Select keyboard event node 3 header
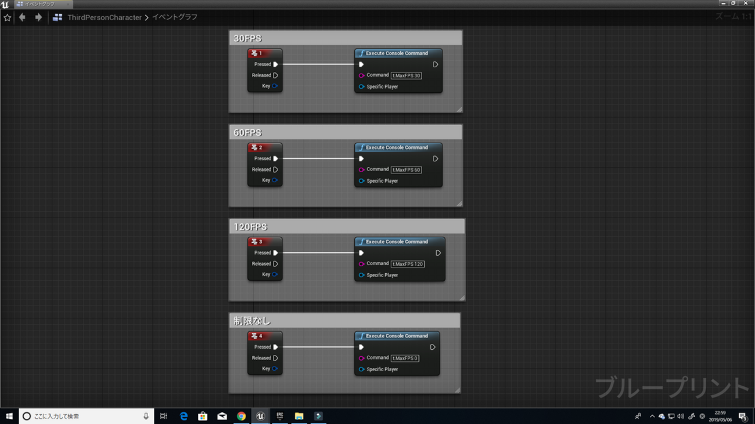Viewport: 755px width, 424px height. 265,242
